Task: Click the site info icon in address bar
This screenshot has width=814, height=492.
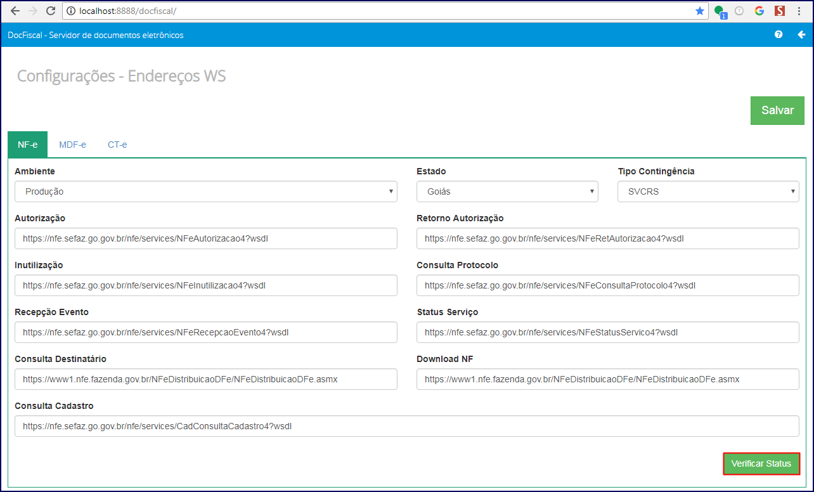Action: (71, 11)
